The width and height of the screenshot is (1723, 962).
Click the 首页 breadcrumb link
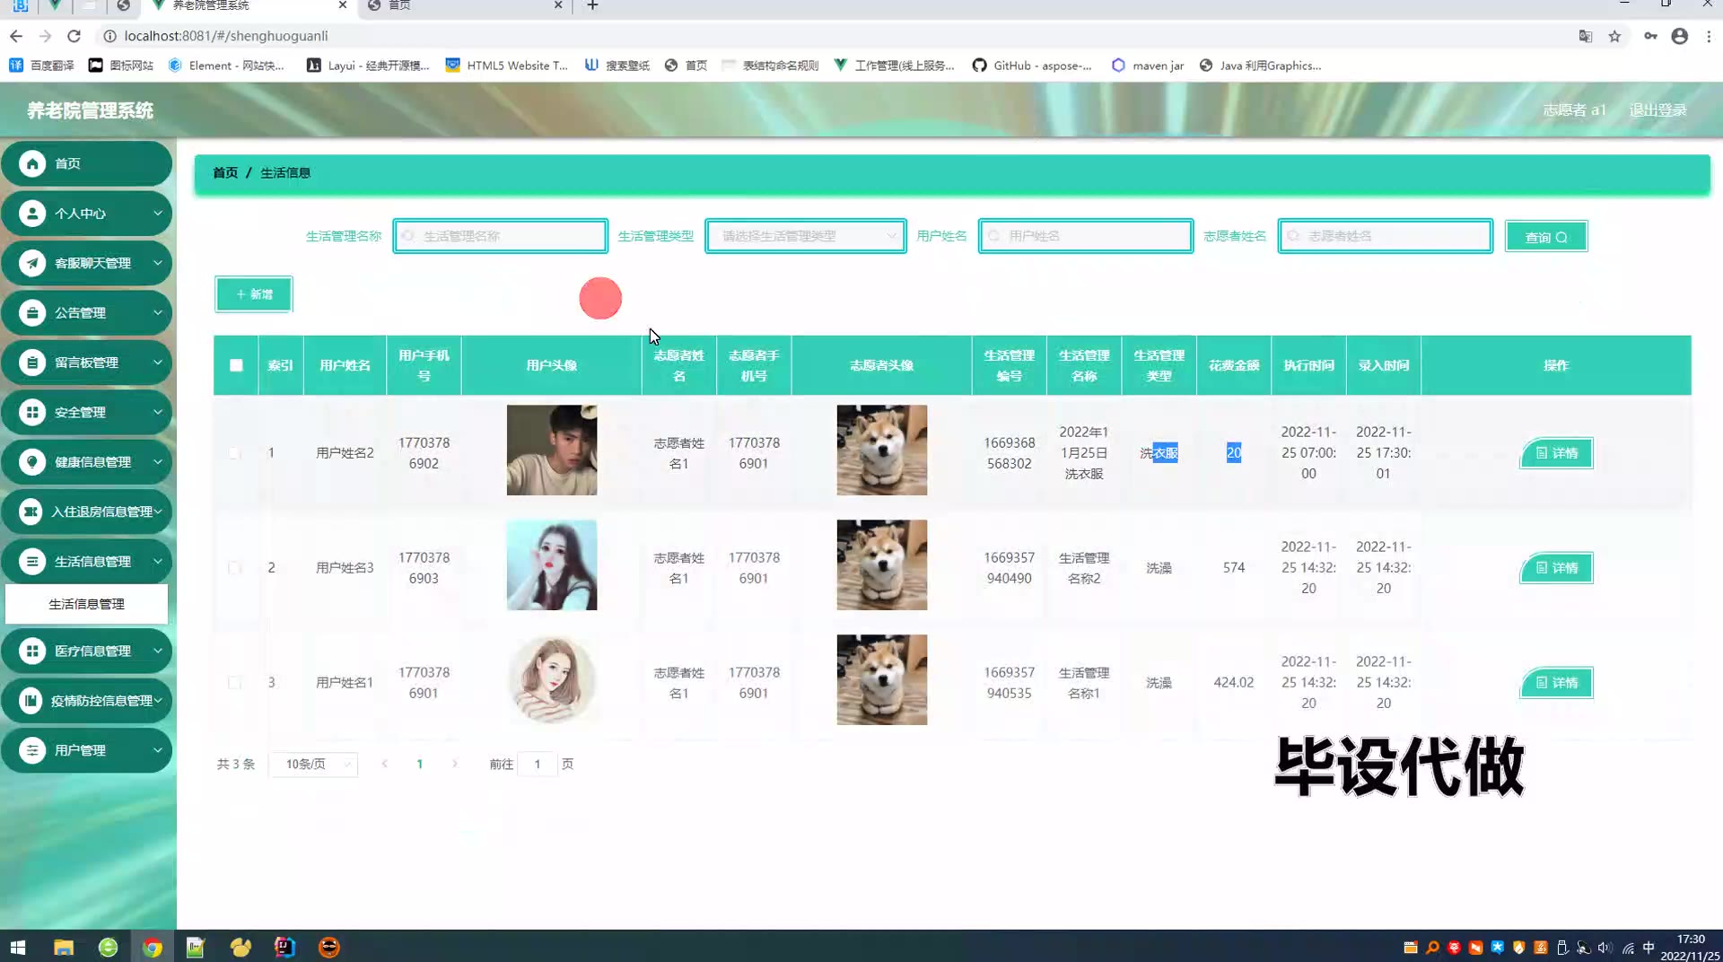pos(225,173)
